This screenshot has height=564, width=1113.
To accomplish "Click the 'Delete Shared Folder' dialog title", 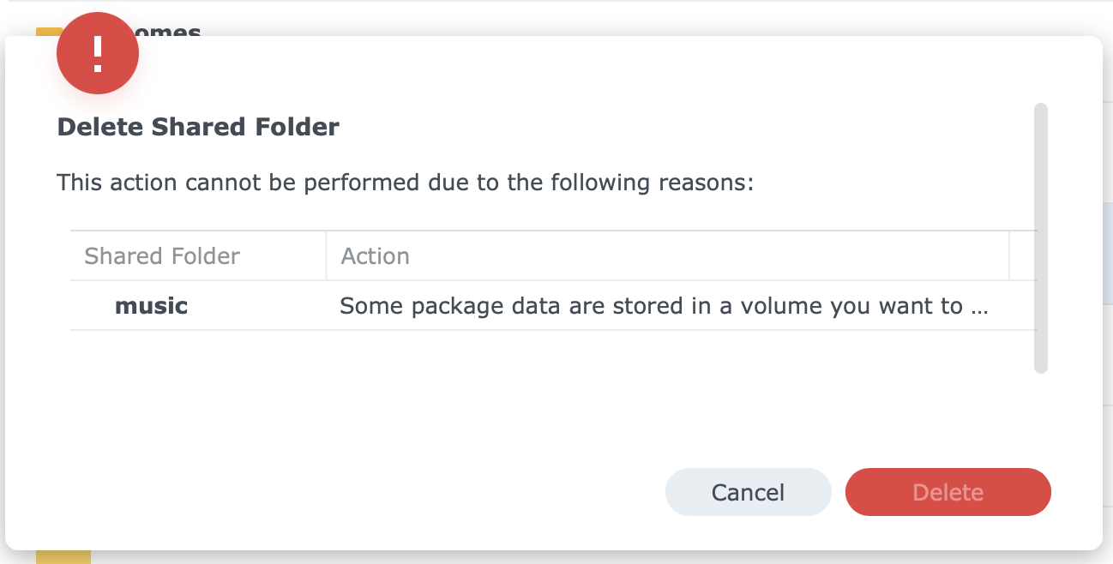I will 198,128.
